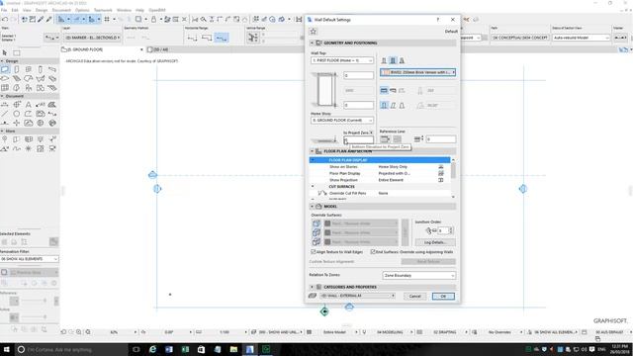
Task: Click the Favorites star in Wall Default Settings
Action: point(314,31)
